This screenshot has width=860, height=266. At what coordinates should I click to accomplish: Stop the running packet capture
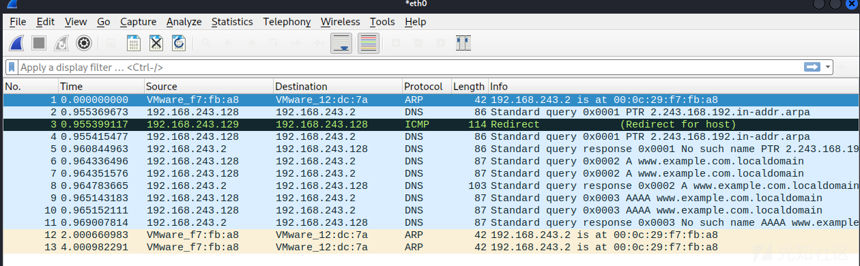39,44
